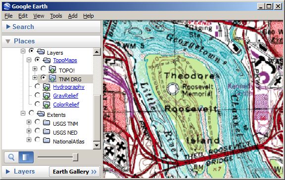
Task: Open the TopoMaps link
Action: coord(65,60)
